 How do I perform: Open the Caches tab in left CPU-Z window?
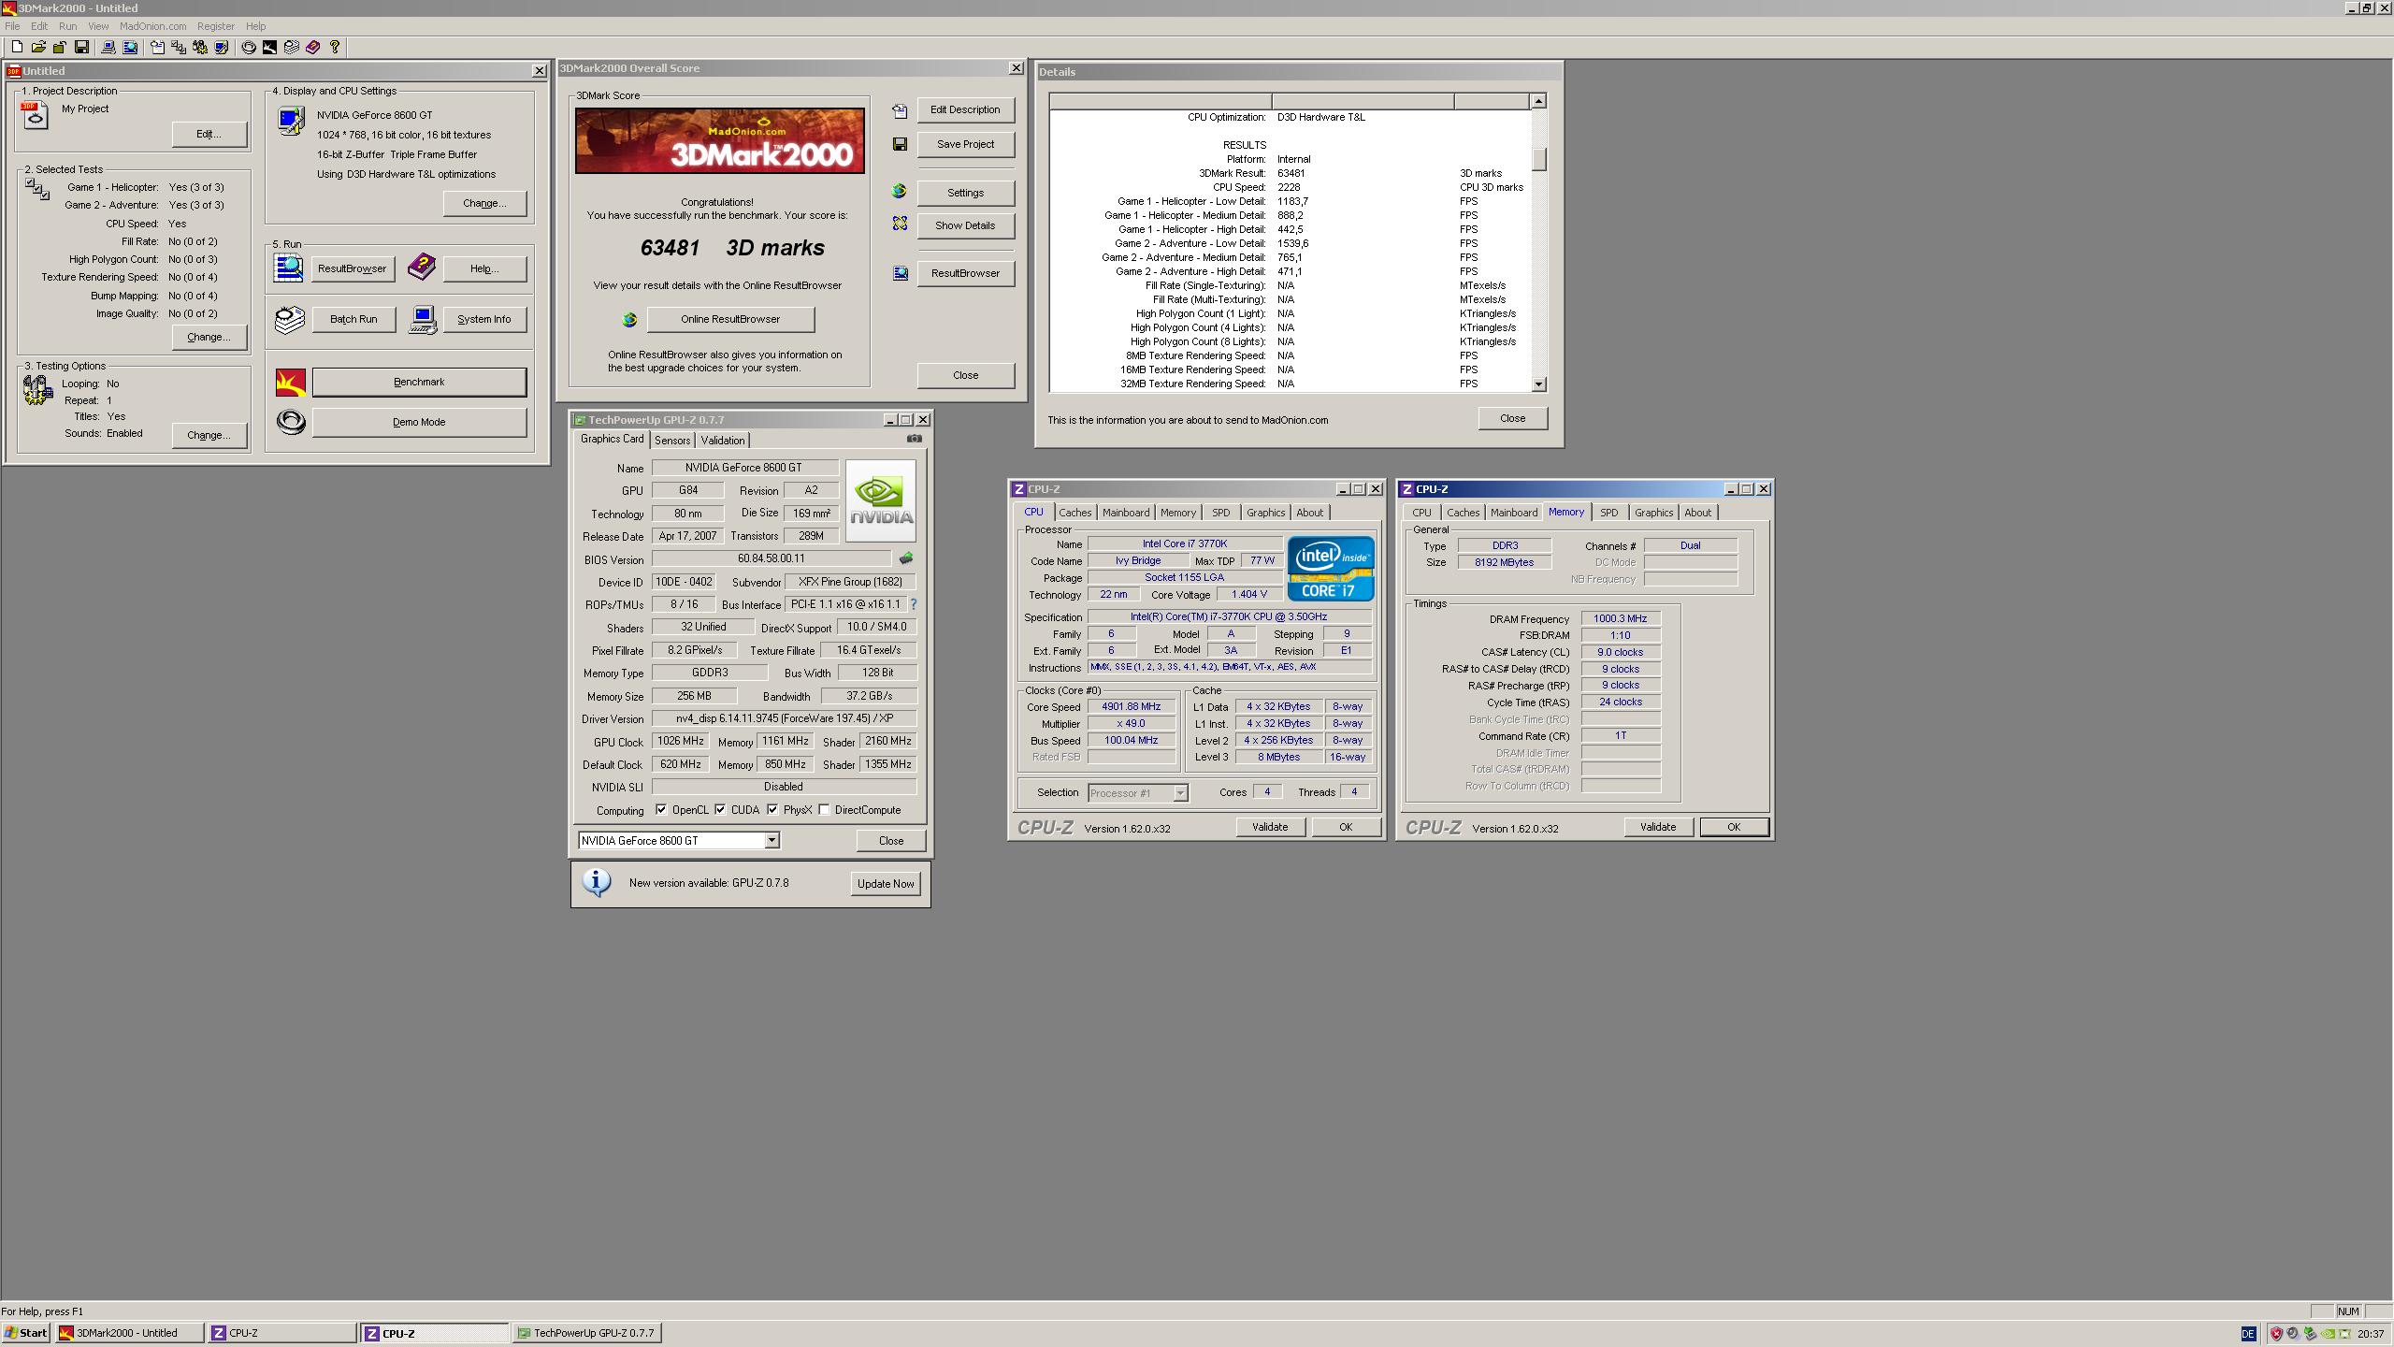(1074, 513)
